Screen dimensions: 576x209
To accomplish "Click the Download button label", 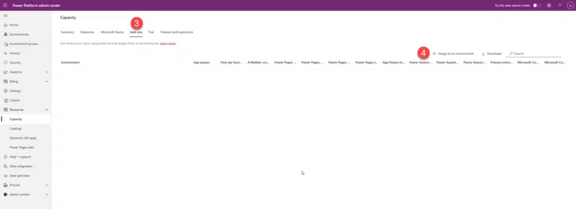I will tap(494, 53).
